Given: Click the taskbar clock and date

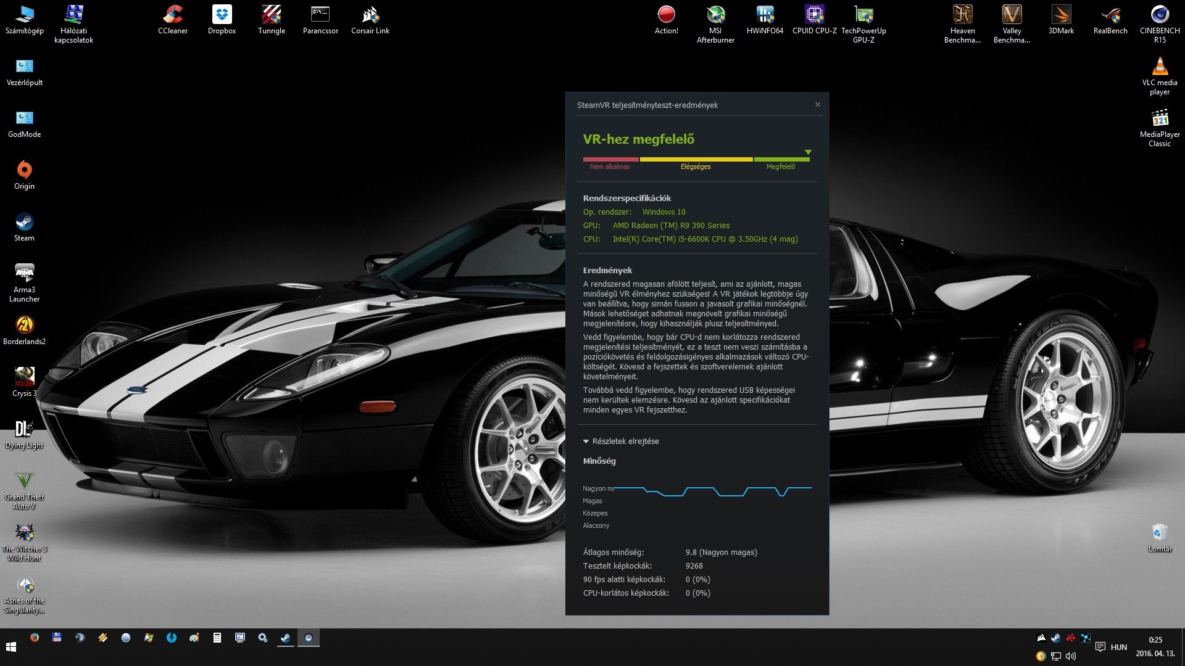Looking at the screenshot, I should tap(1155, 647).
